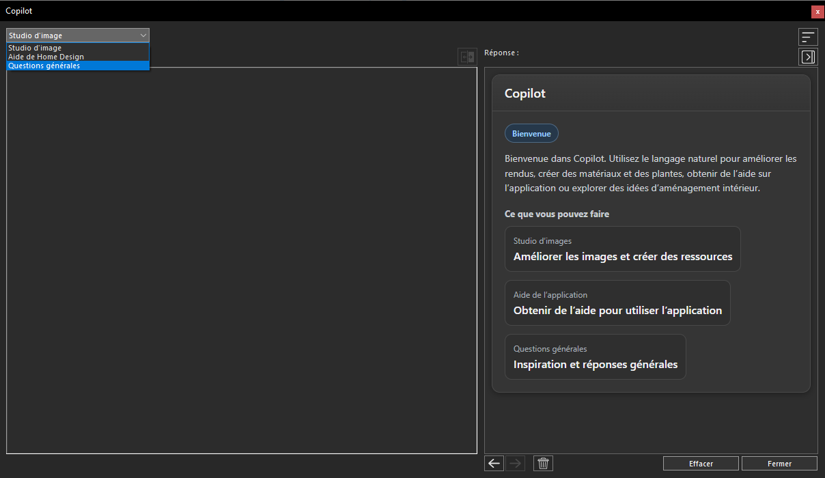
Task: Click the Effacer button
Action: [701, 464]
